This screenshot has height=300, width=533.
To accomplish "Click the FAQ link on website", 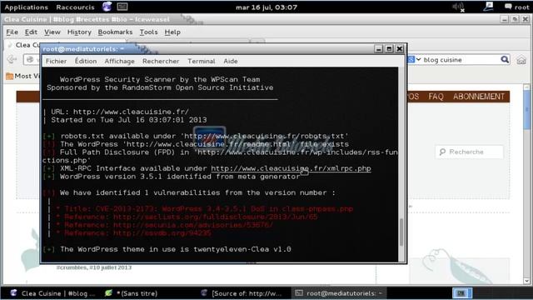I will coord(436,97).
